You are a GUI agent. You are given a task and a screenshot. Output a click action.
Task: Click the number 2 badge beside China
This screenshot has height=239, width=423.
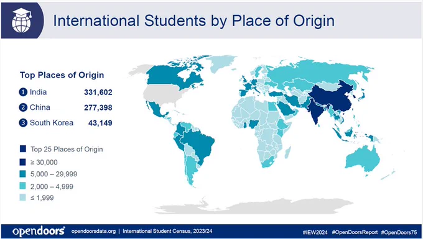click(23, 107)
